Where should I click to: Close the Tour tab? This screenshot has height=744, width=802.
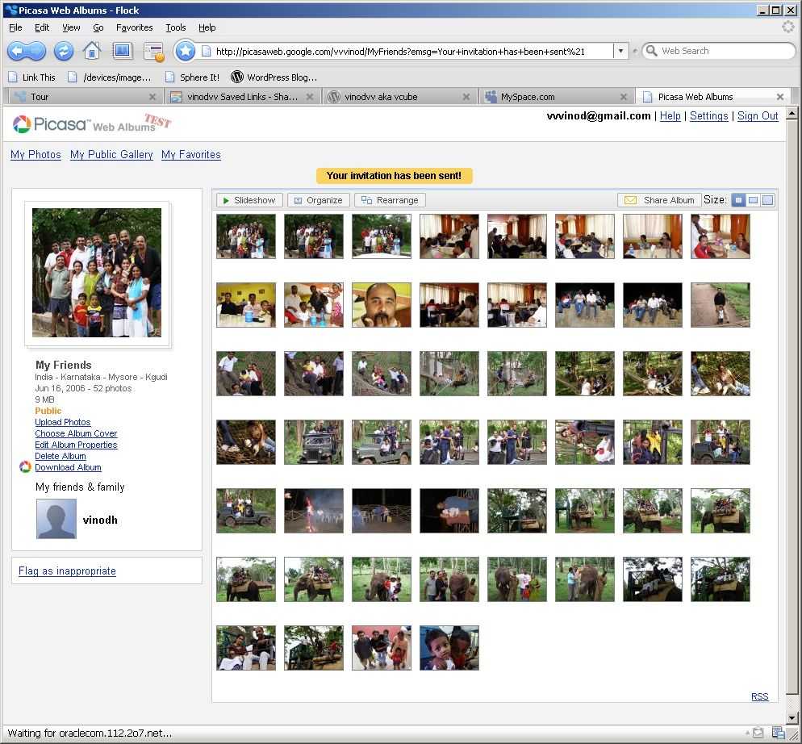click(x=152, y=97)
